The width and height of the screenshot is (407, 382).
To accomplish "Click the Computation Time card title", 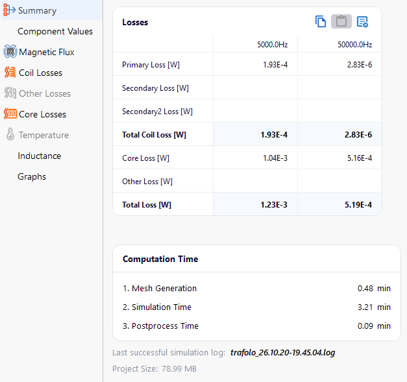I will coord(160,259).
